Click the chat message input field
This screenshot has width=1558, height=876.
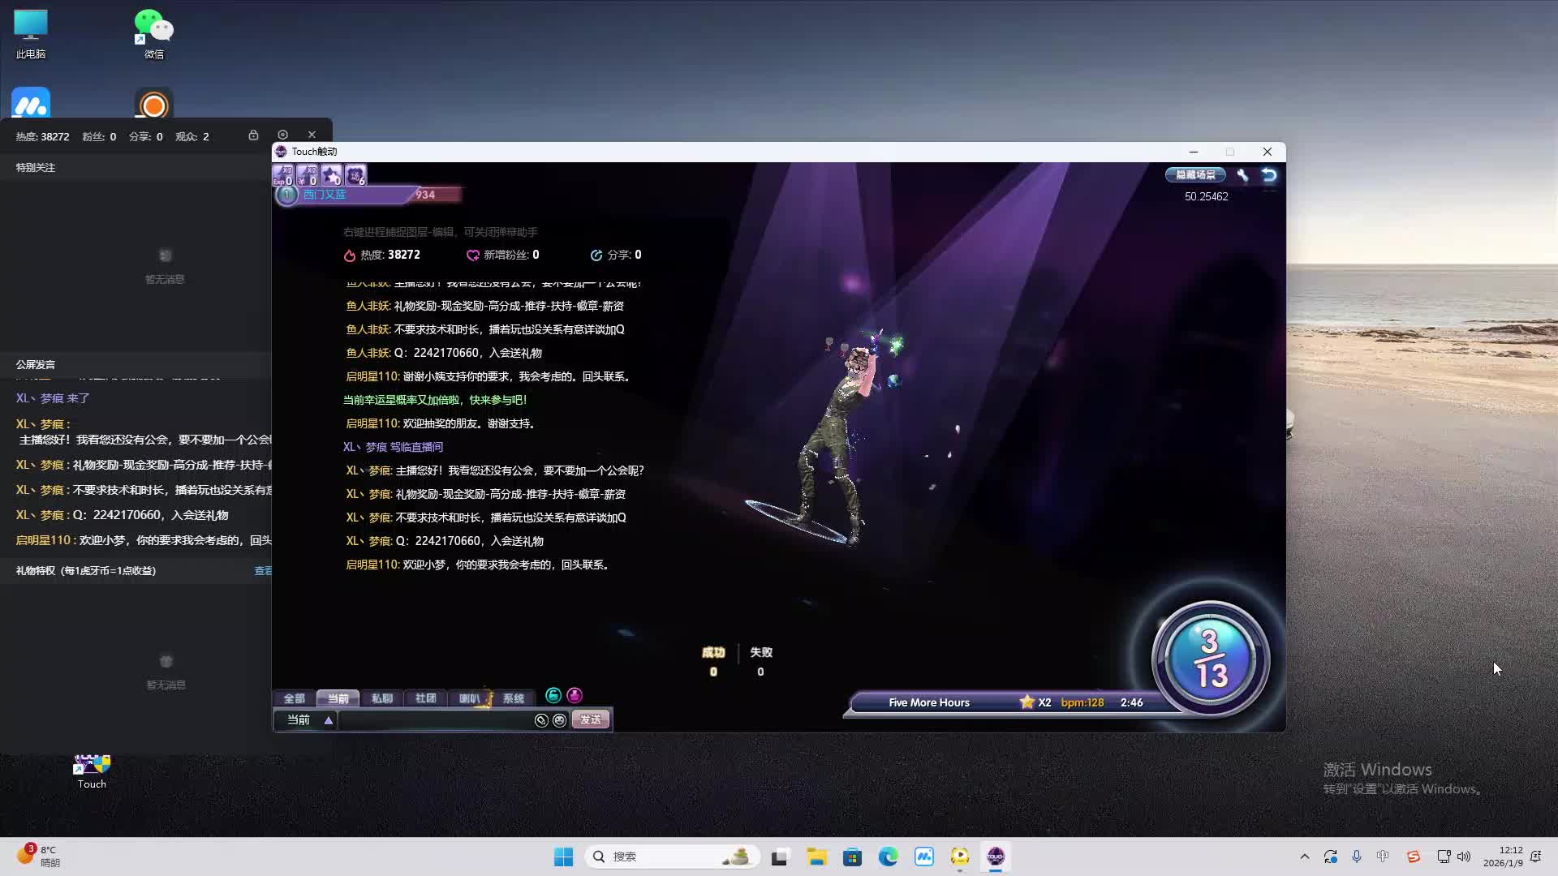pos(435,720)
